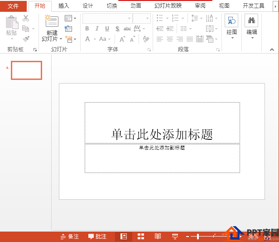Image resolution: width=279 pixels, height=242 pixels.
Task: Switch to the Transitions tab
Action: coord(112,6)
